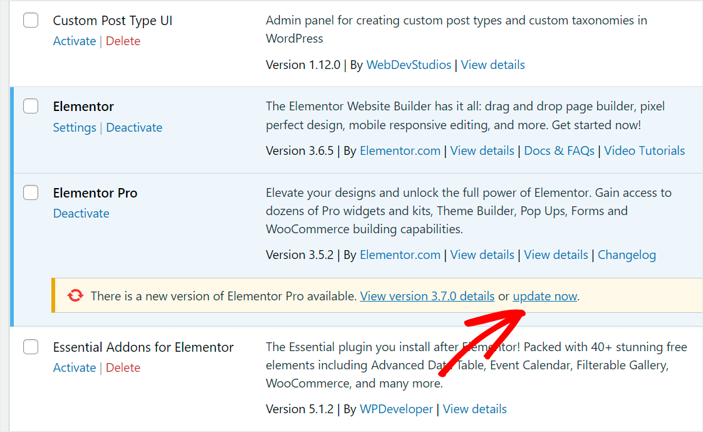Select the 'Custom Post Type UI' title text
Image resolution: width=703 pixels, height=432 pixels.
coord(113,21)
